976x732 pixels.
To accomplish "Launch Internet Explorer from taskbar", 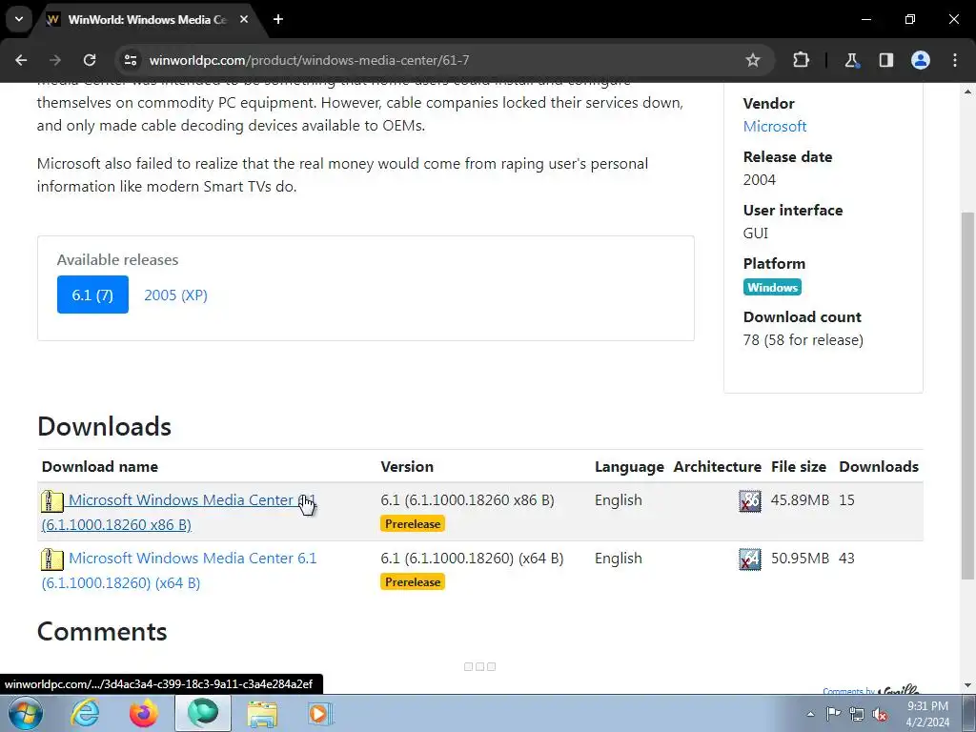I will coord(85,713).
